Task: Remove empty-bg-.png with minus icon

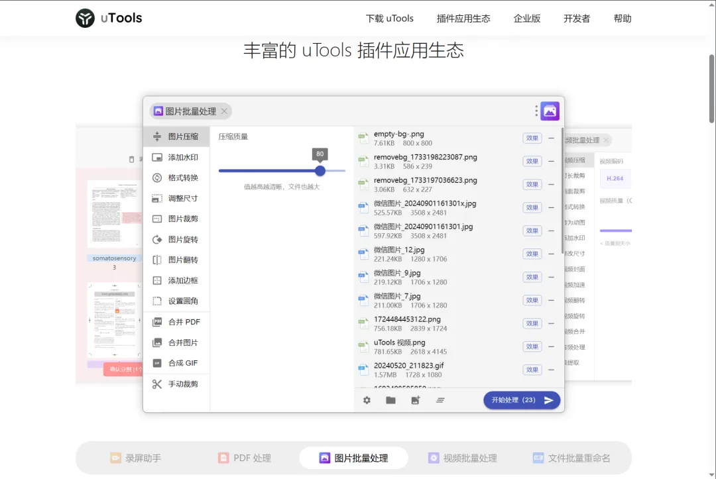Action: tap(551, 138)
